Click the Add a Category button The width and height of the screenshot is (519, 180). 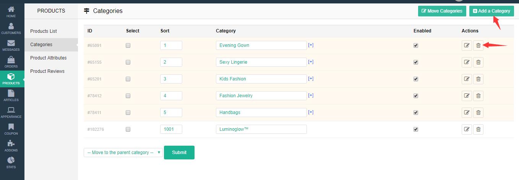point(491,11)
